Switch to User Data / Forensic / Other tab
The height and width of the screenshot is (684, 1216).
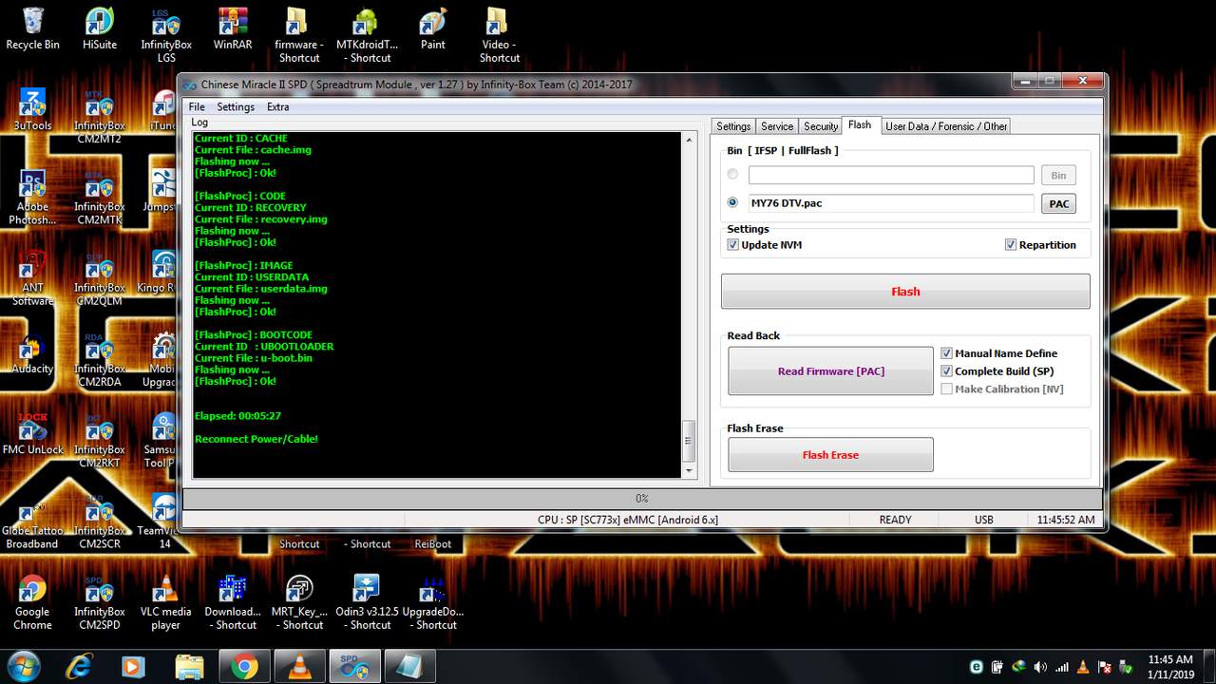(946, 126)
